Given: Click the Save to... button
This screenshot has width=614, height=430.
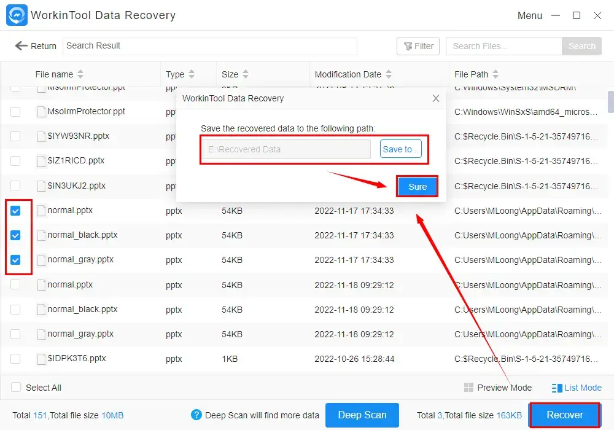Looking at the screenshot, I should pos(400,149).
